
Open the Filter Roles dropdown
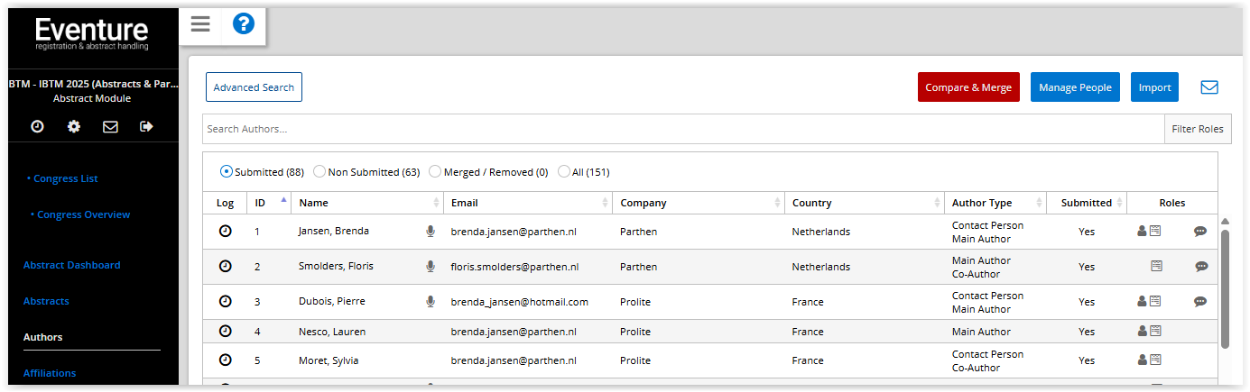coord(1197,129)
